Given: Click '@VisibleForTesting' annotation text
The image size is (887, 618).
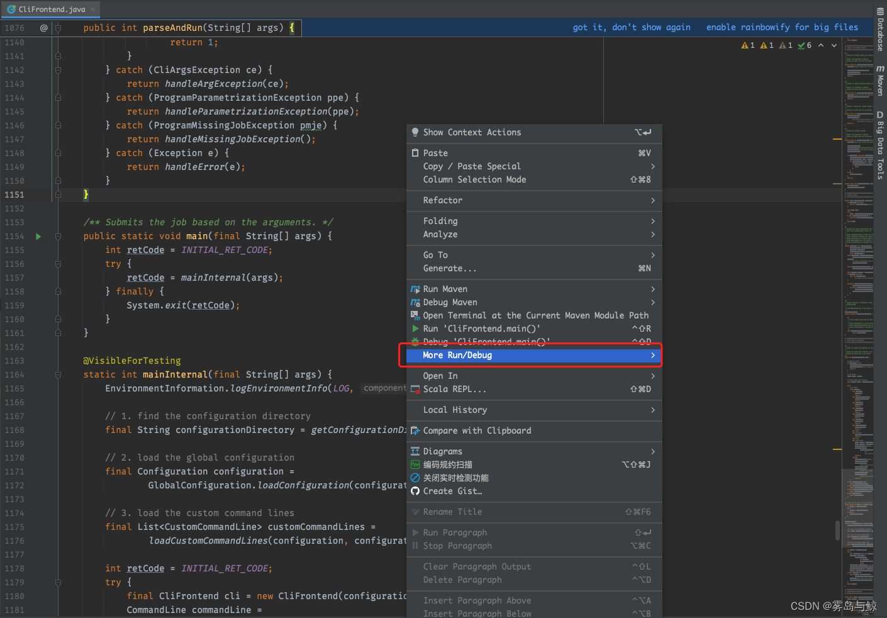Looking at the screenshot, I should 132,361.
